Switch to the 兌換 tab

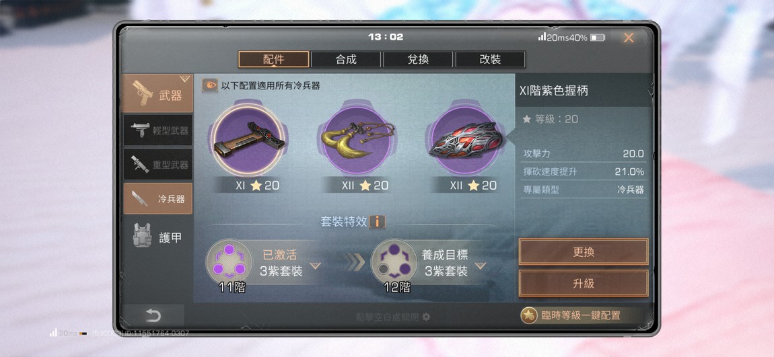(x=418, y=59)
